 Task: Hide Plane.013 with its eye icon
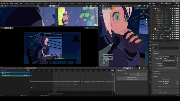coord(174,20)
